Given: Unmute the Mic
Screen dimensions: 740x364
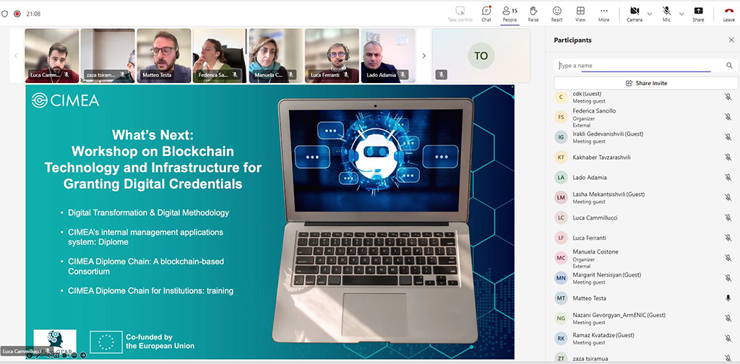Looking at the screenshot, I should [x=666, y=13].
